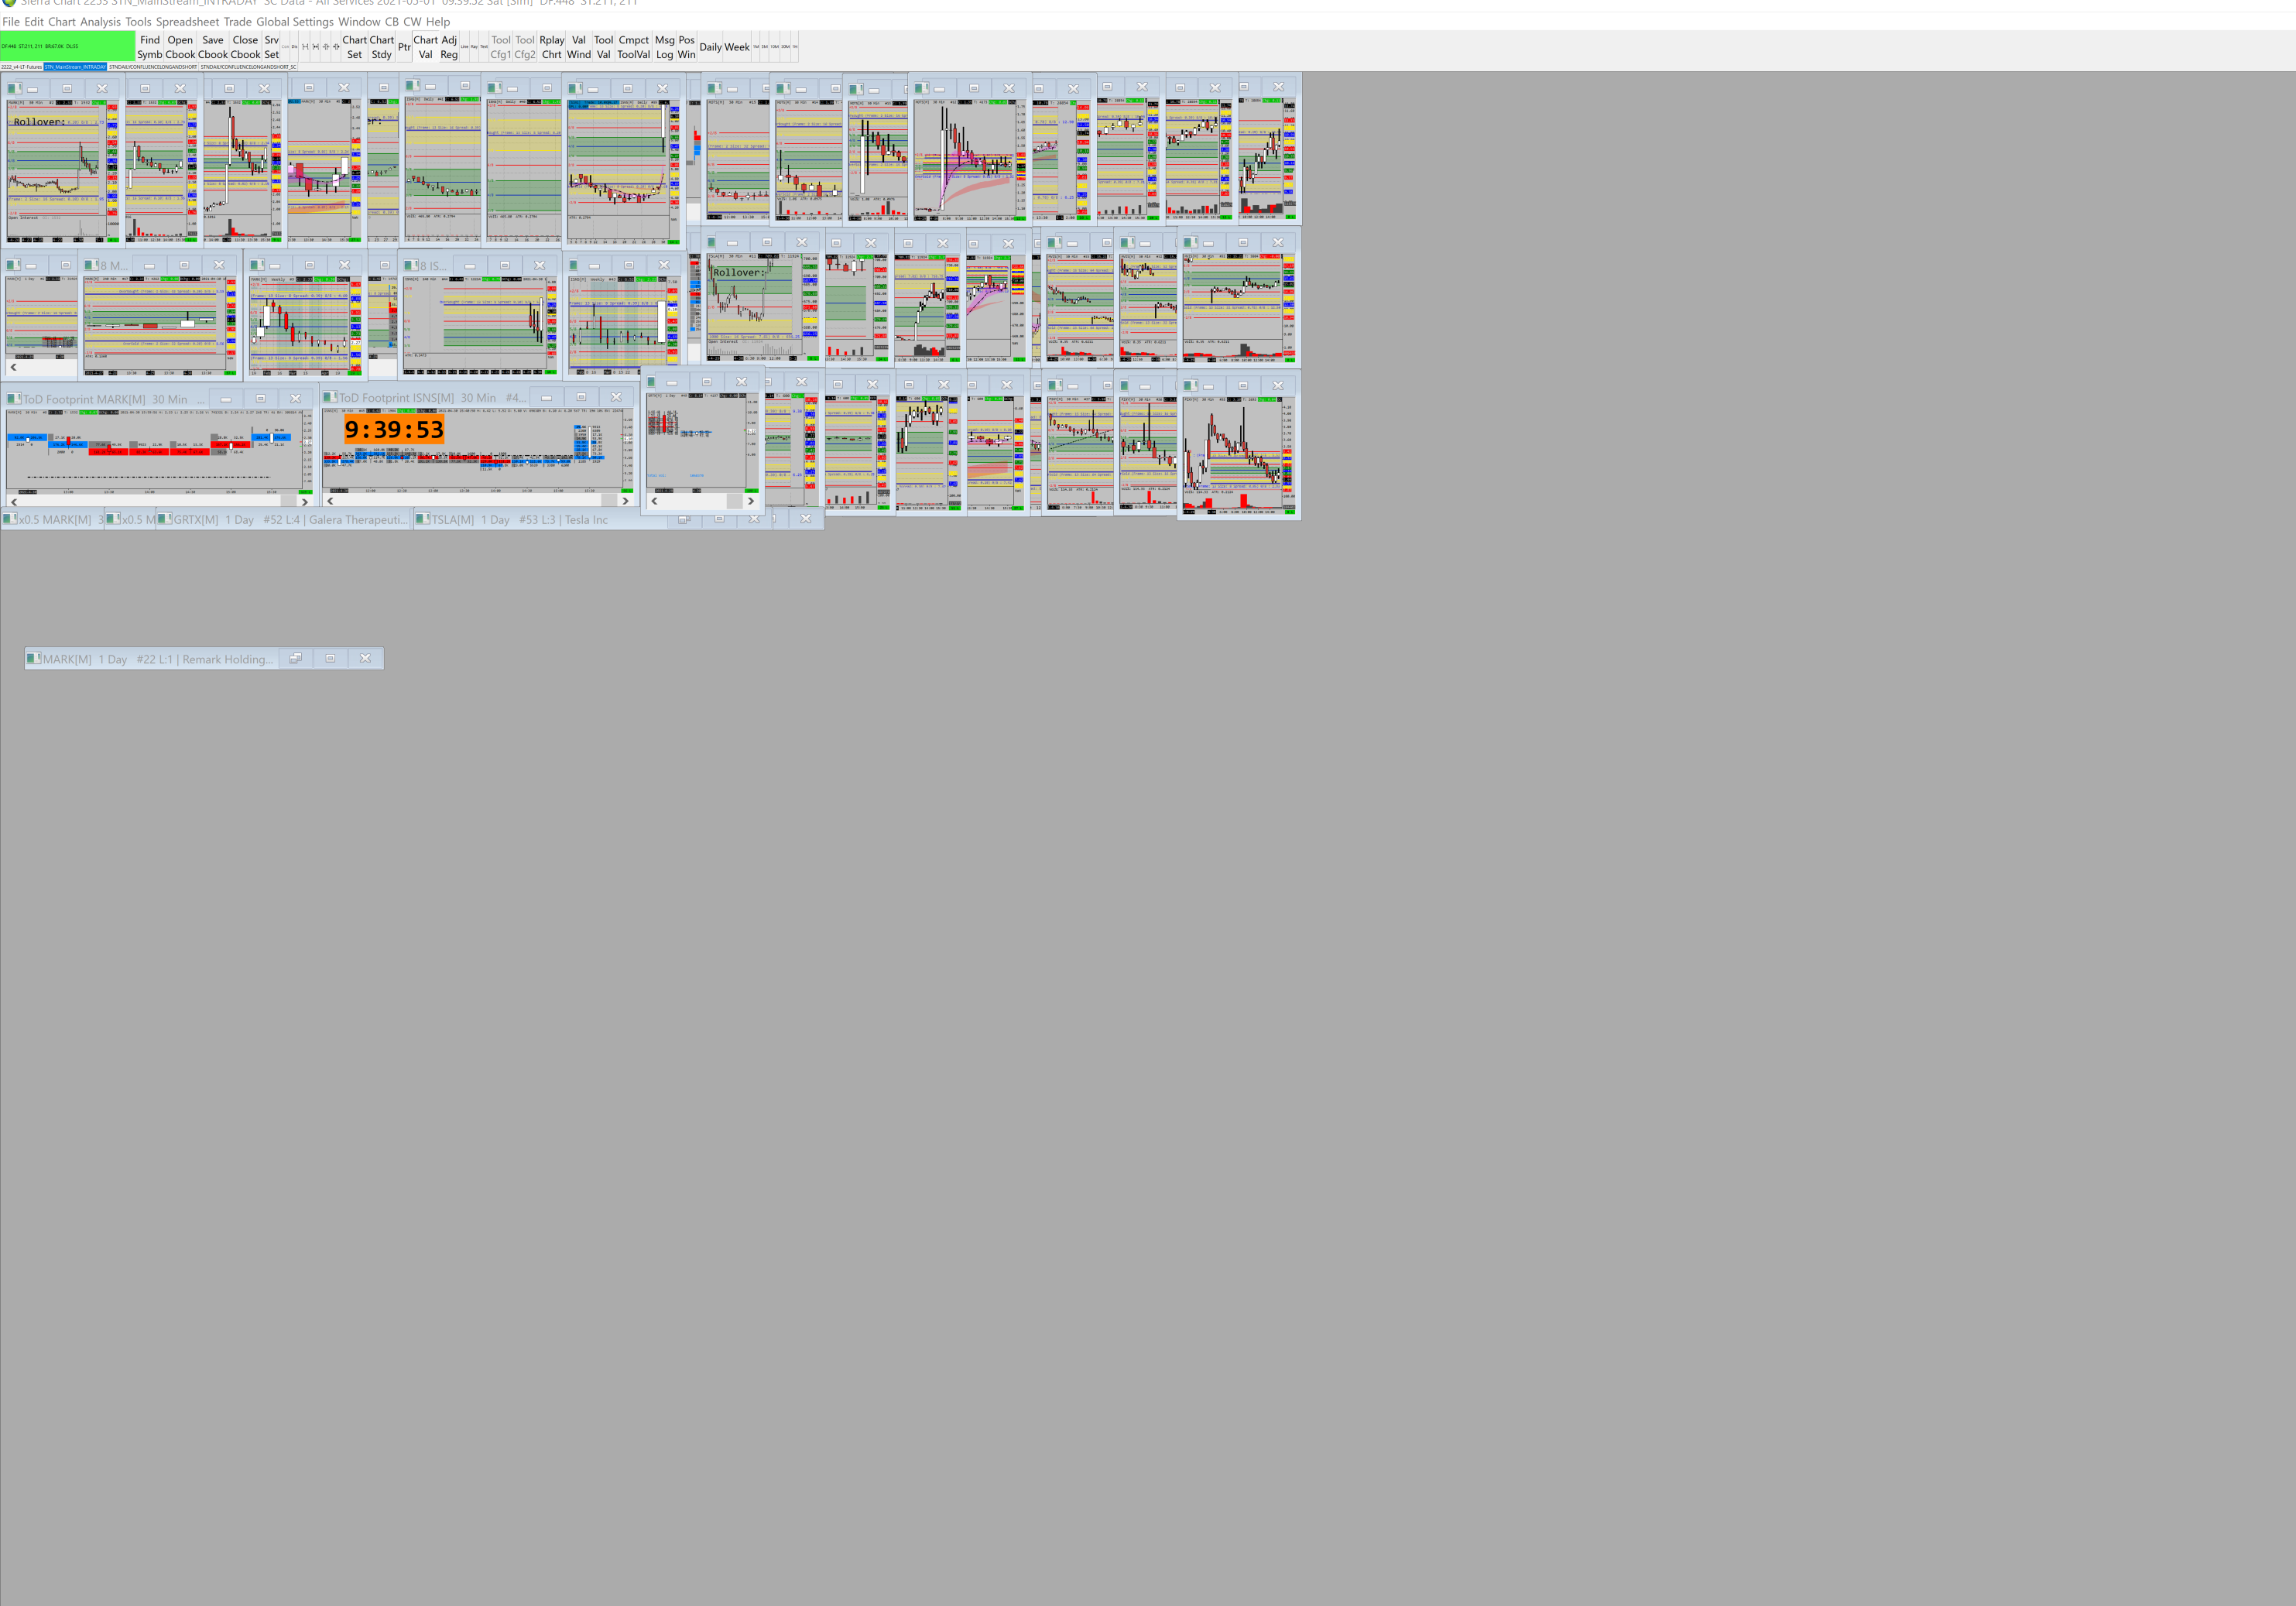Switch chart to Daily timeframe
Viewport: 2296px width, 1606px height.
point(710,47)
